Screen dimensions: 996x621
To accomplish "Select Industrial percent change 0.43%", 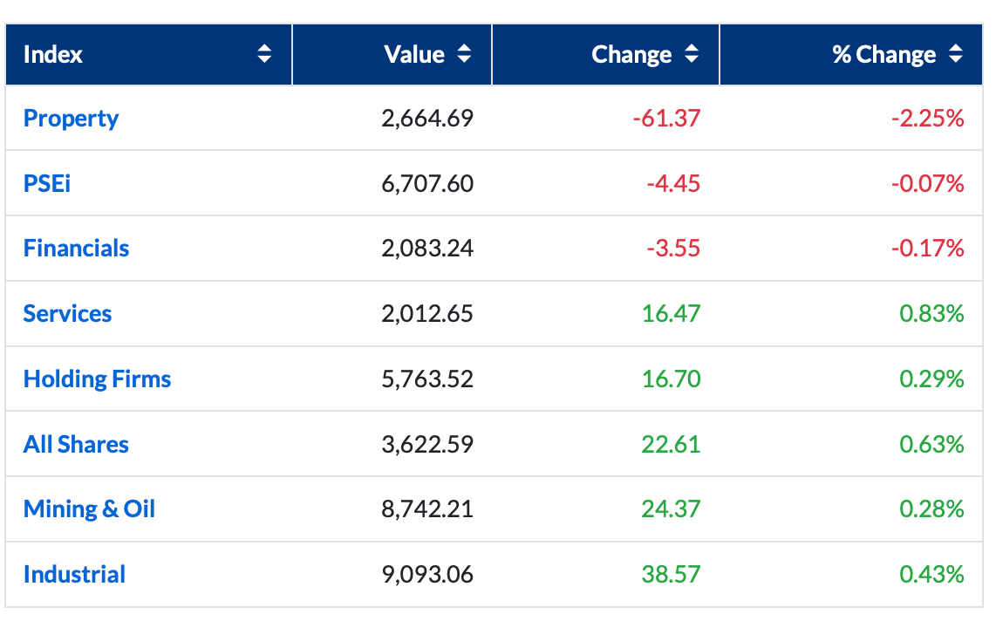I will (x=931, y=575).
